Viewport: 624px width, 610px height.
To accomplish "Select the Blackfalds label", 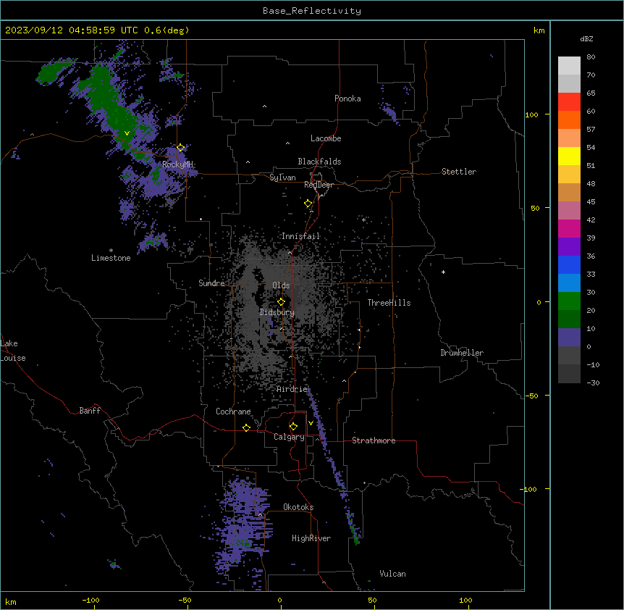I will 319,162.
